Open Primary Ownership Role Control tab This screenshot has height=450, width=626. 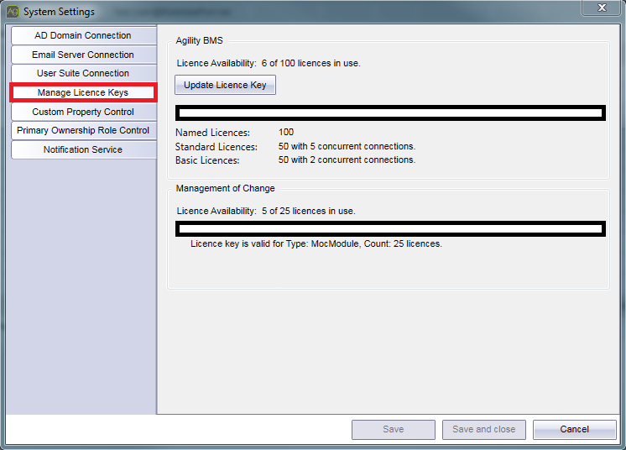(83, 131)
